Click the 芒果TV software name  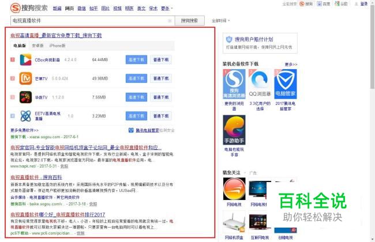[x=41, y=78]
